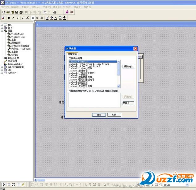Screen dimensions: 196x190
Task: Open the 特别 menu
Action: pos(67,7)
